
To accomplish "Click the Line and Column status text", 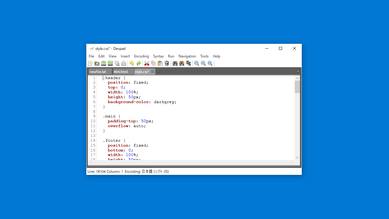I will tap(105, 172).
